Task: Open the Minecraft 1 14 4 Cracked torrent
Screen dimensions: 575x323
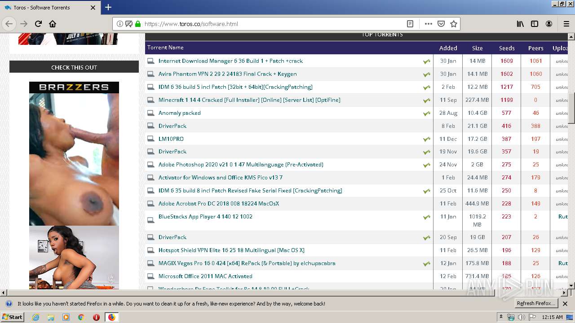Action: click(x=249, y=100)
